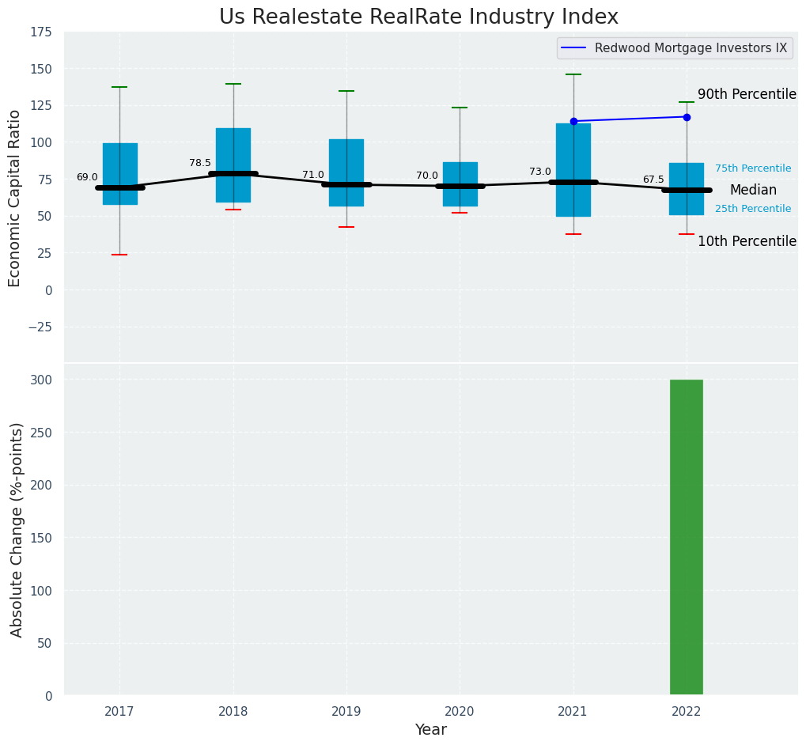Click the blue 2021 Redwood data point
Image resolution: width=806 pixels, height=745 pixels.
pos(573,121)
